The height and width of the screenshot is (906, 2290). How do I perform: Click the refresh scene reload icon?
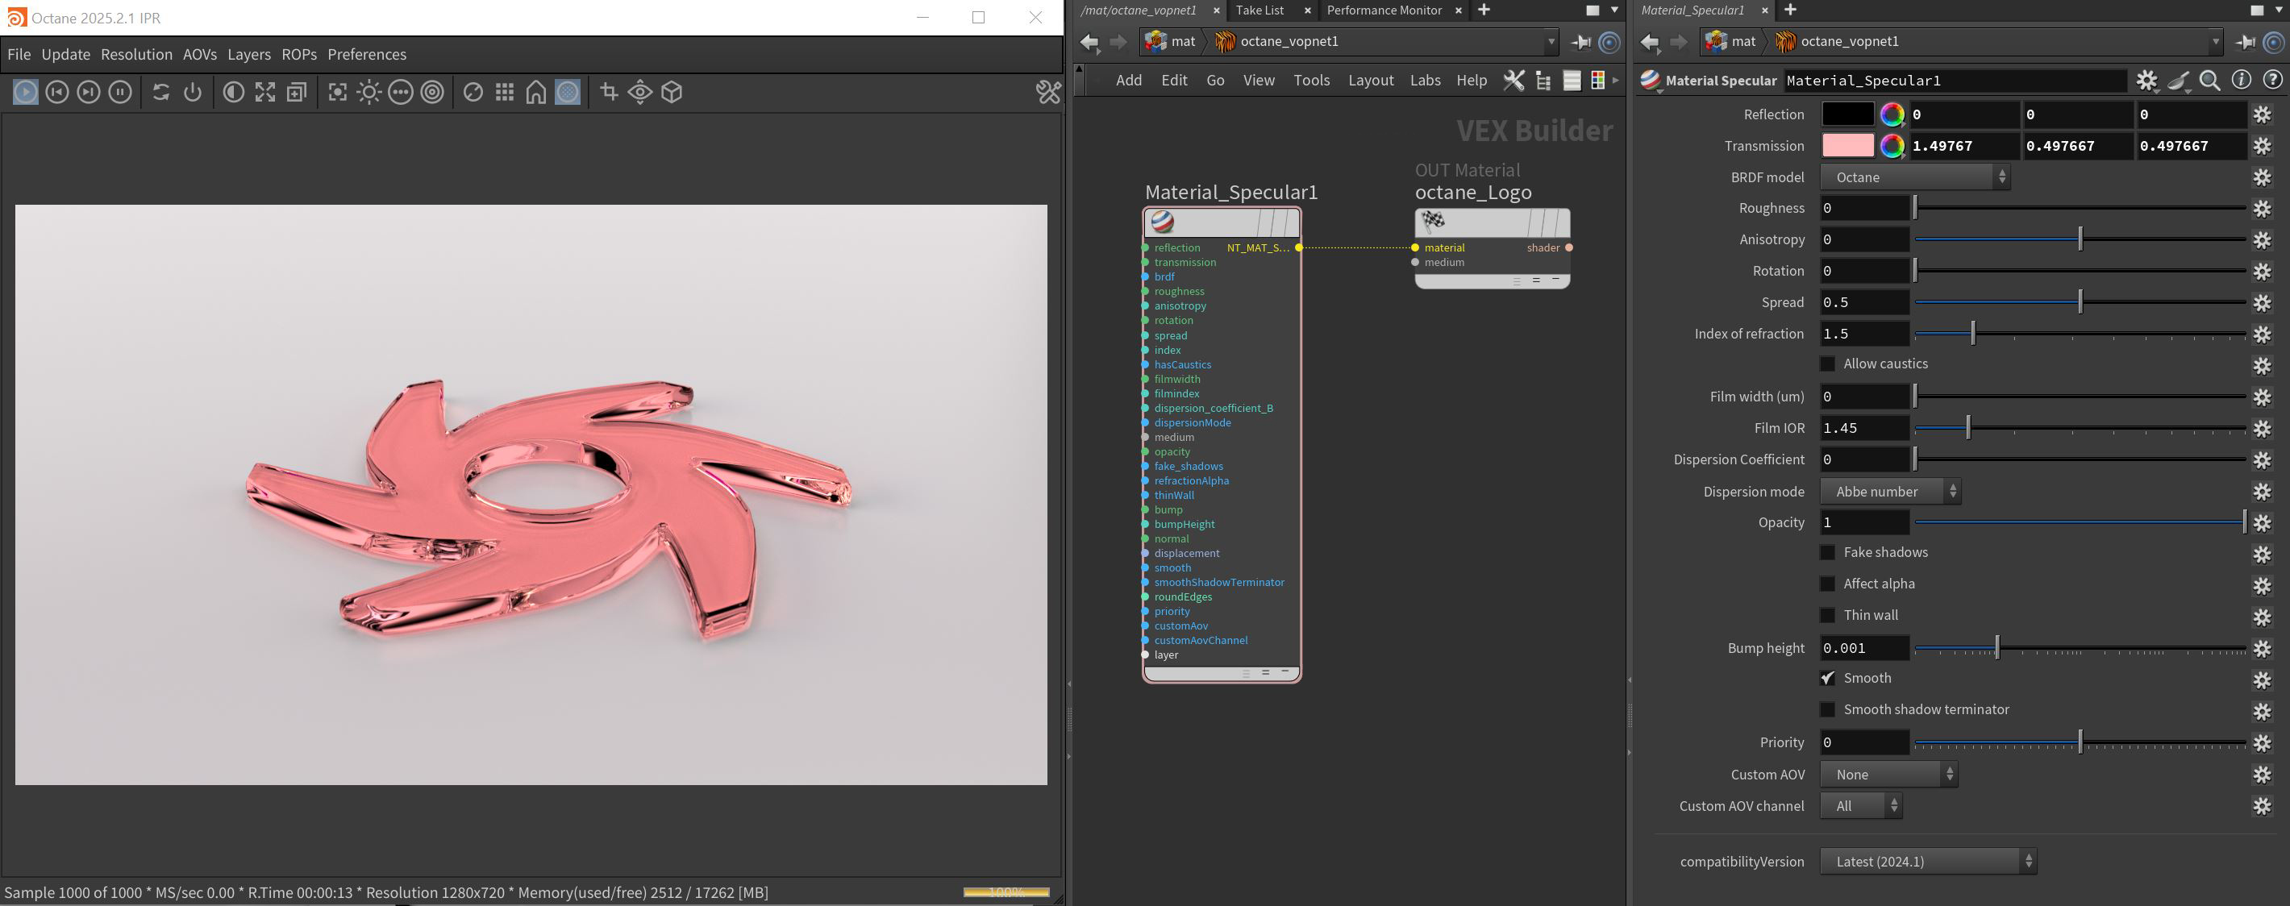161,92
